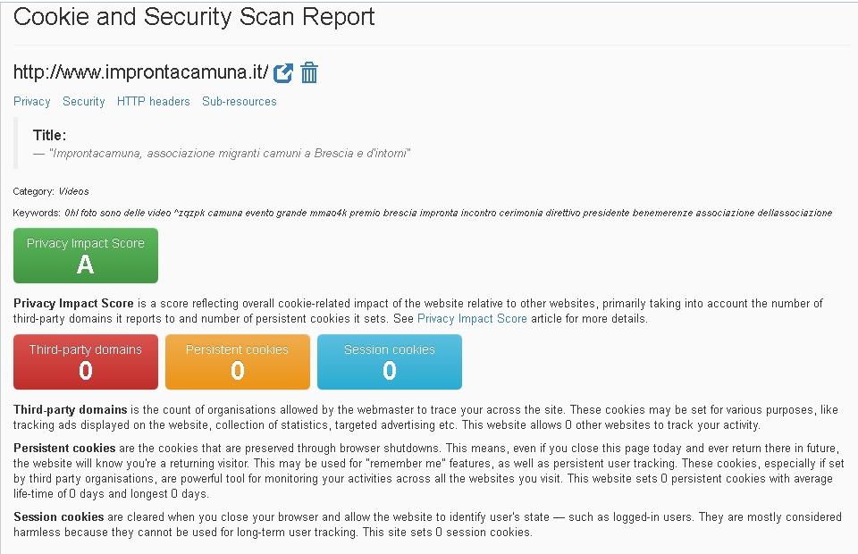This screenshot has height=554, width=858.
Task: Jump to the Security section
Action: pyautogui.click(x=84, y=101)
